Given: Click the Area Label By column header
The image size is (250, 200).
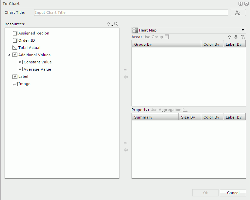Looking at the screenshot, I should tap(234, 44).
